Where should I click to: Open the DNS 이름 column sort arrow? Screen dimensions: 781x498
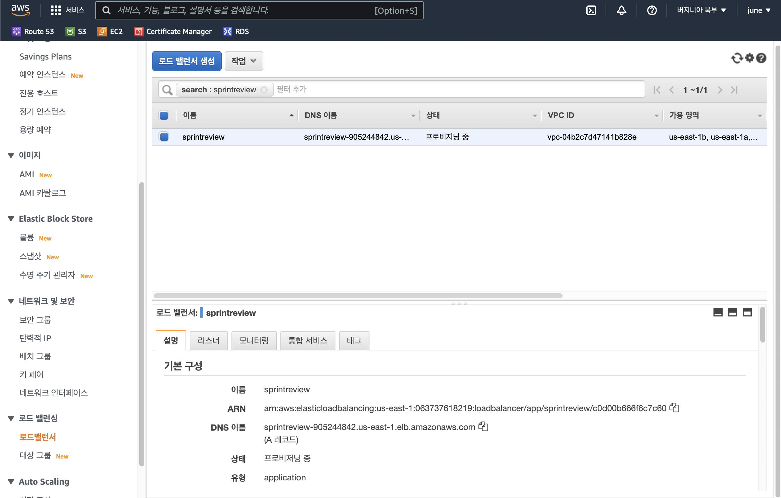413,116
